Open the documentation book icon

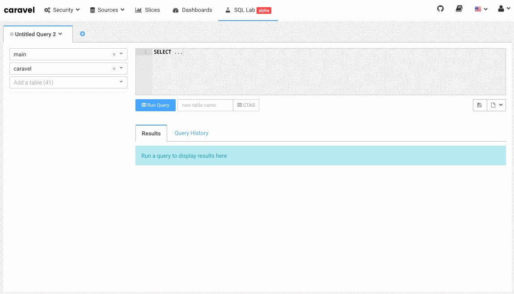459,9
